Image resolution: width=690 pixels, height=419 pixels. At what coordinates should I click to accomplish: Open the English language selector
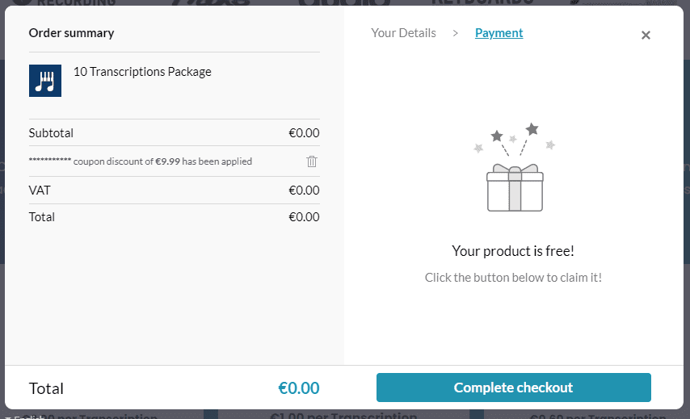pos(24,417)
